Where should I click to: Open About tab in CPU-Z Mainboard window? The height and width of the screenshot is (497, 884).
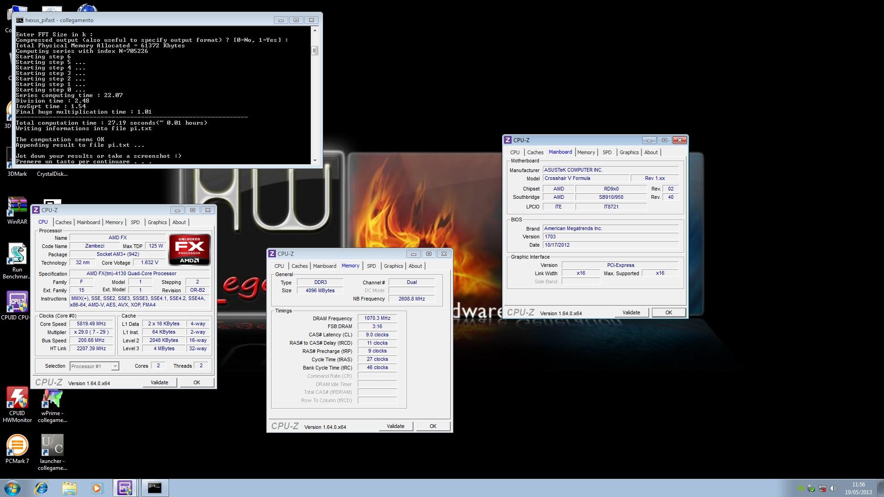click(x=651, y=152)
